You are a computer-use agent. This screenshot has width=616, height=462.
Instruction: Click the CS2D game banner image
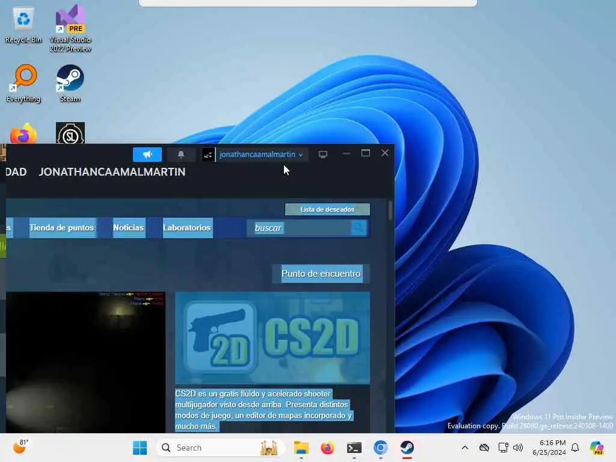click(x=273, y=338)
